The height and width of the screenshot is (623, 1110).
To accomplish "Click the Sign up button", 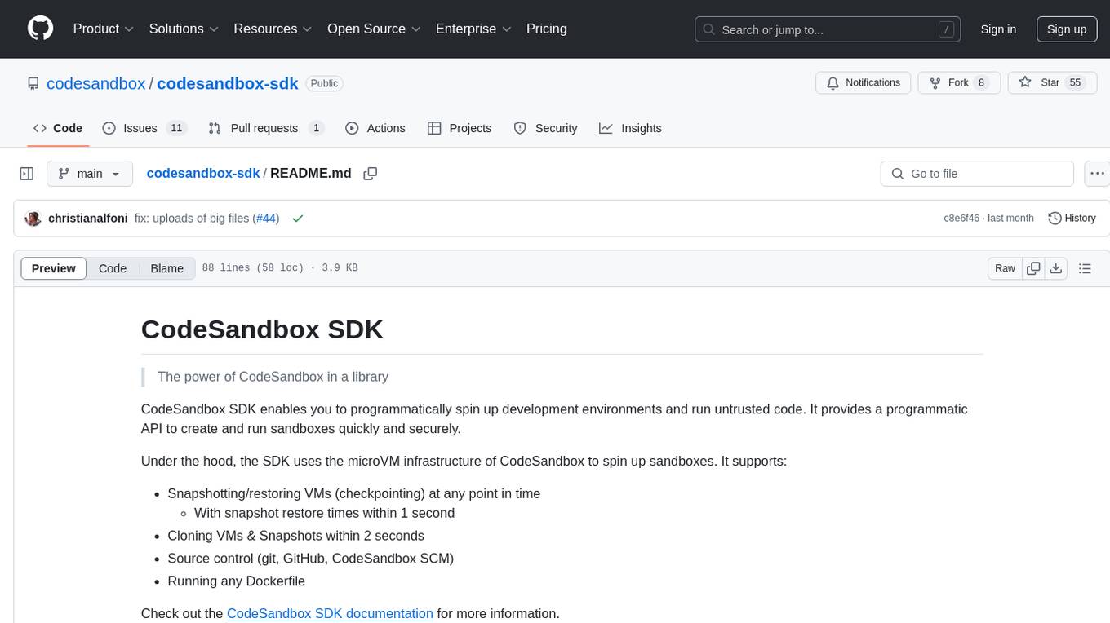I will click(1067, 29).
